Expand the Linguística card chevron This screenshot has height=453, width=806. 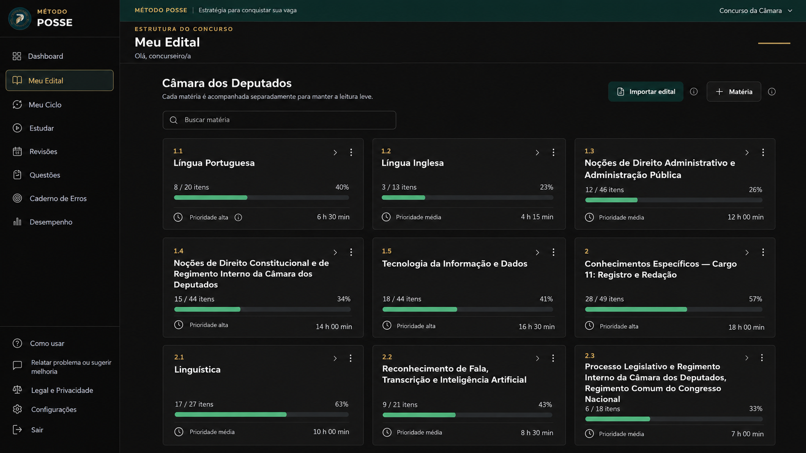click(x=335, y=358)
